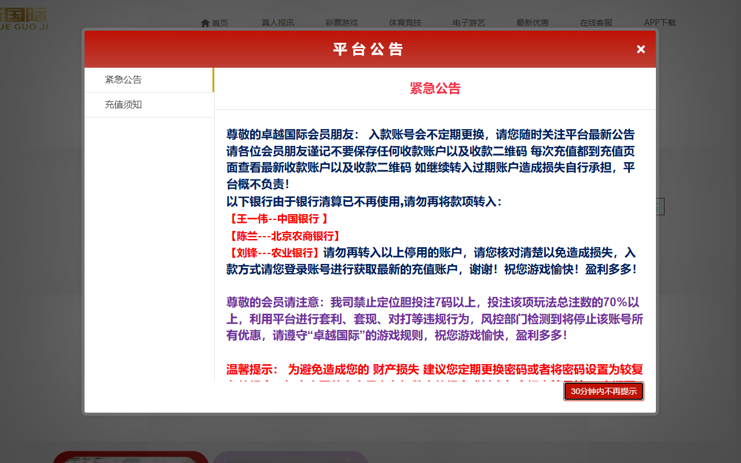Click the 【陈兰---北京农商银行】 line

(x=284, y=236)
